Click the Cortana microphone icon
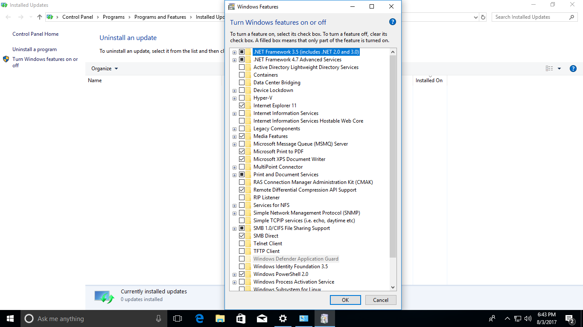This screenshot has height=327, width=583. tap(158, 318)
